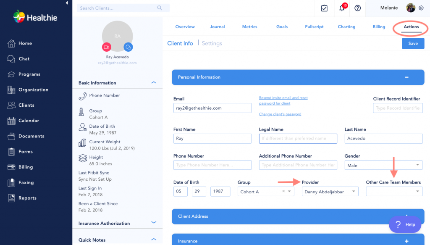The height and width of the screenshot is (245, 430).
Task: Open the Provider dropdown
Action: [330, 191]
